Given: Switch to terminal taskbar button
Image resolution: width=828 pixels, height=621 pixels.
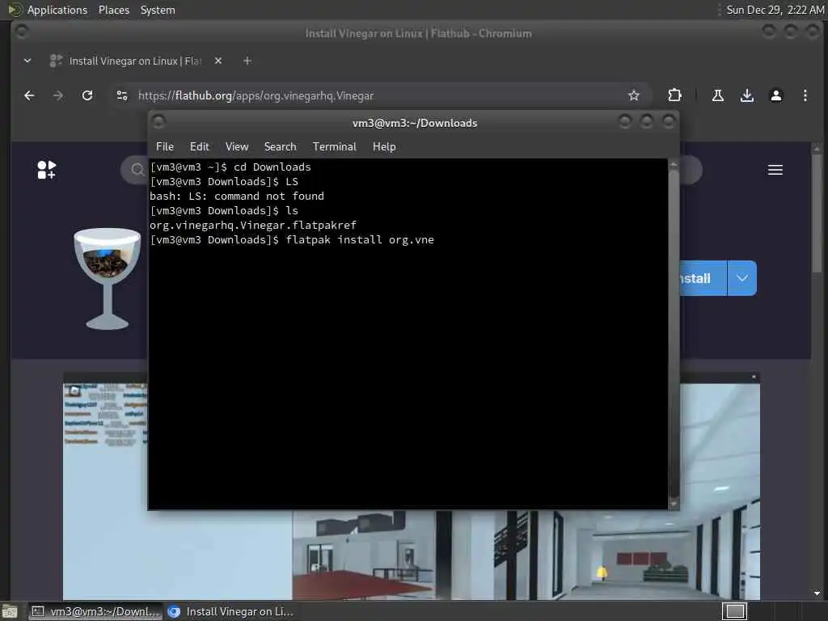Looking at the screenshot, I should pos(95,611).
